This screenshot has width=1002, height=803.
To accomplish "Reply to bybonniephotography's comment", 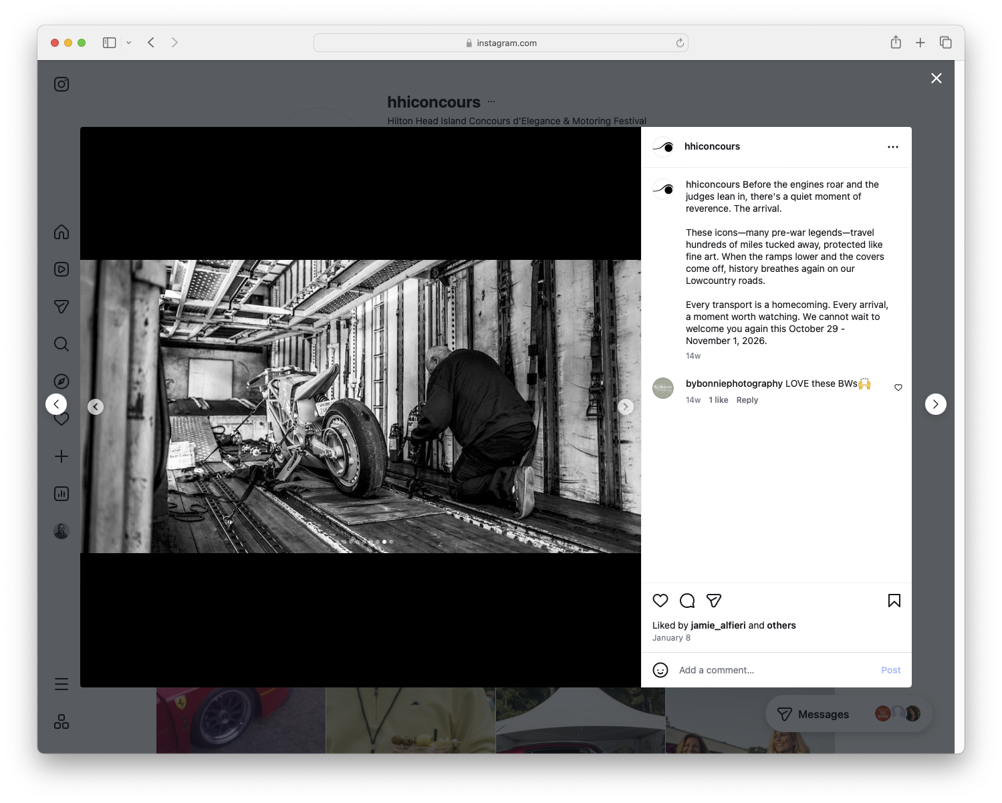I will [747, 399].
